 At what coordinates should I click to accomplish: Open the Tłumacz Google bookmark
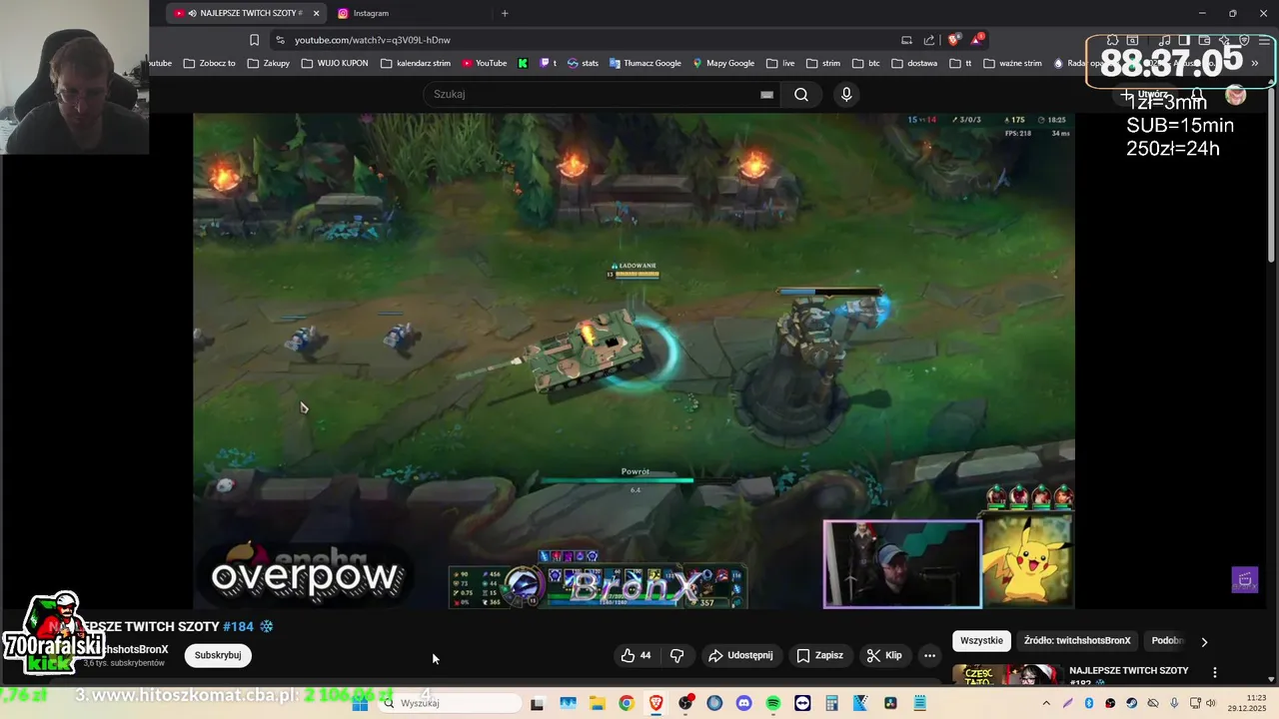tap(644, 63)
